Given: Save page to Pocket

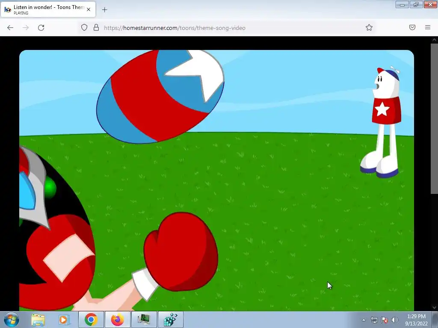Looking at the screenshot, I should coord(412,27).
